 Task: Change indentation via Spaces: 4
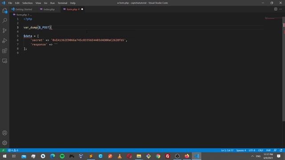[x=241, y=150]
